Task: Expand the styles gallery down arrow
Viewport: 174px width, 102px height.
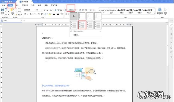Action: coord(154,13)
